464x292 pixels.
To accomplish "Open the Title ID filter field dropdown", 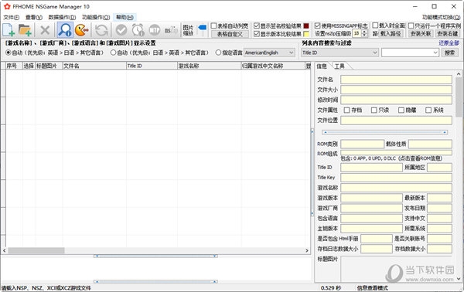I will [339, 53].
